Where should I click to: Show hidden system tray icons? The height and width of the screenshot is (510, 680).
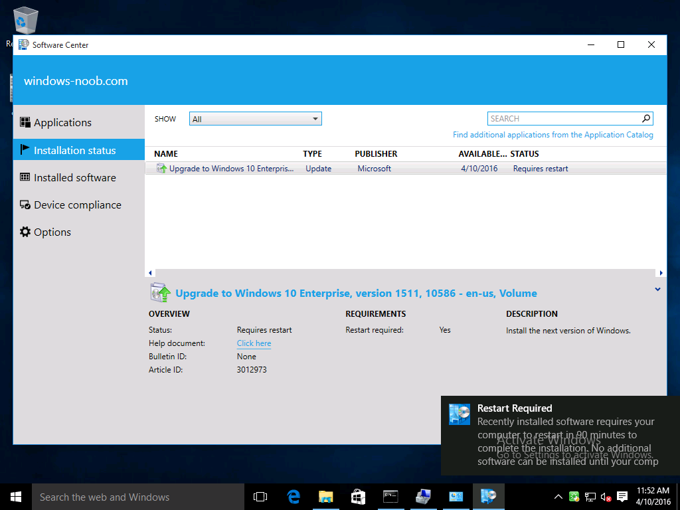tap(558, 497)
